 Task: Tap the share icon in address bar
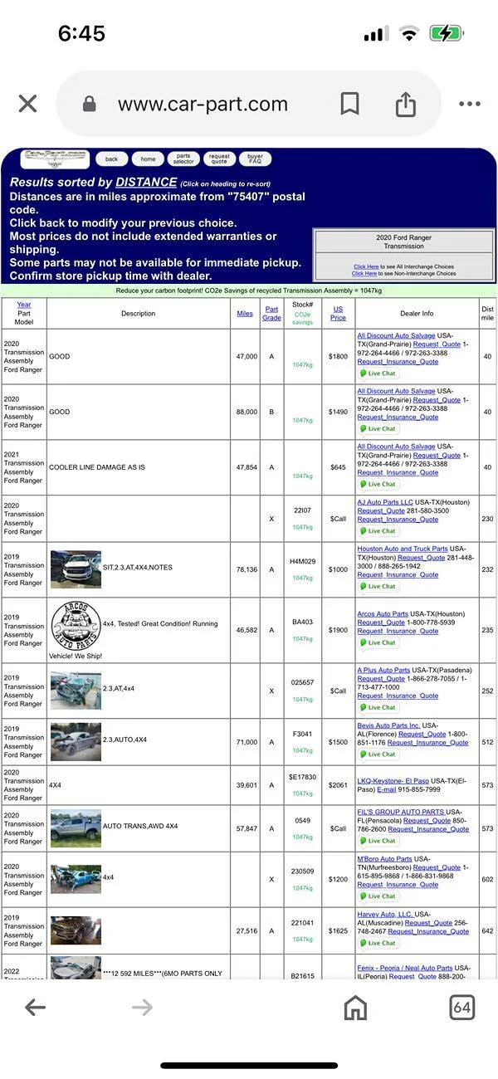[405, 104]
